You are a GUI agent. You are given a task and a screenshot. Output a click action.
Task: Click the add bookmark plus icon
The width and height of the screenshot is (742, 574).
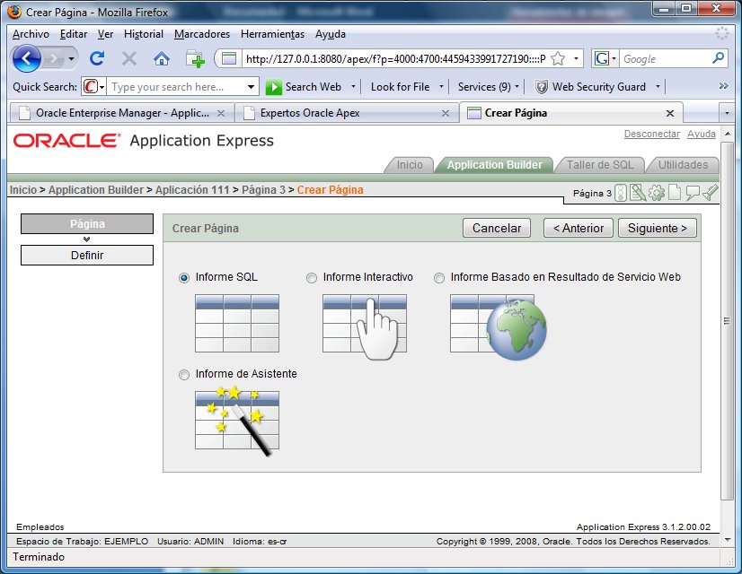196,58
